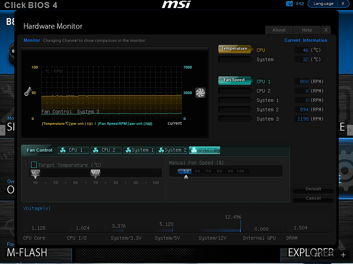The height and width of the screenshot is (264, 353).
Task: Open the About tab
Action: (x=279, y=30)
